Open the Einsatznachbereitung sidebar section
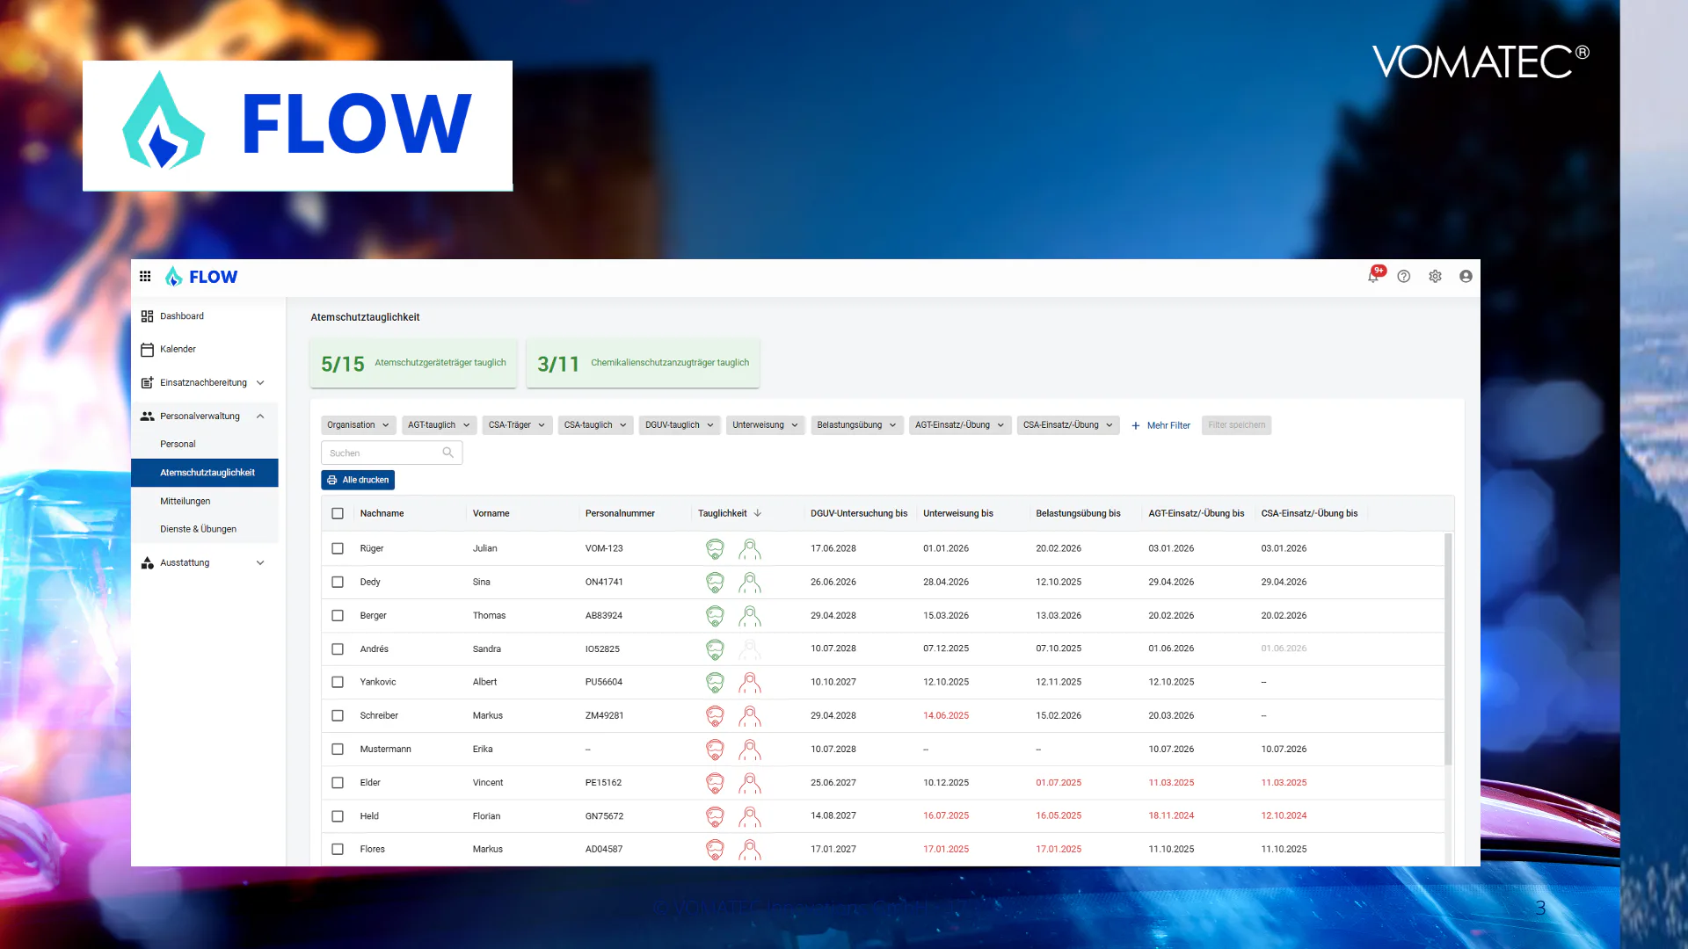 204,383
